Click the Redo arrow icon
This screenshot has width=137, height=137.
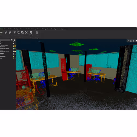pyautogui.click(x=1, y=32)
